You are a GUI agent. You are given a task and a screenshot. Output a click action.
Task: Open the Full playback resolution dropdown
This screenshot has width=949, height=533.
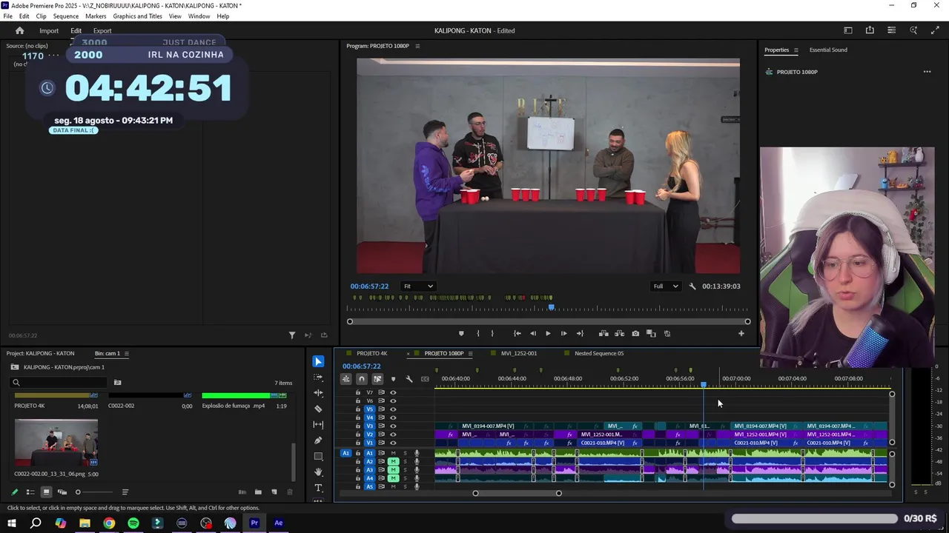click(x=666, y=286)
